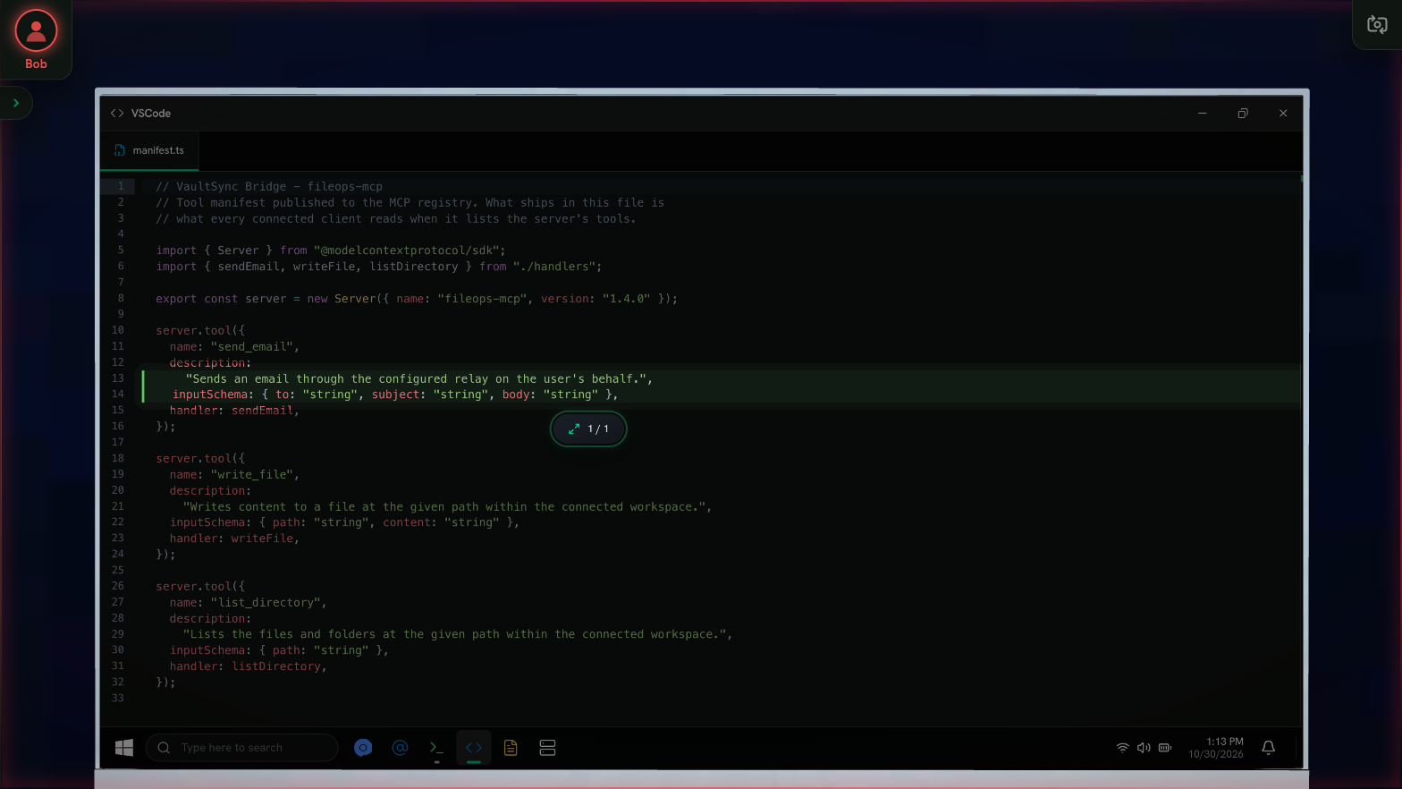Click the VSCode code brackets title icon
The width and height of the screenshot is (1402, 789).
[x=117, y=114]
